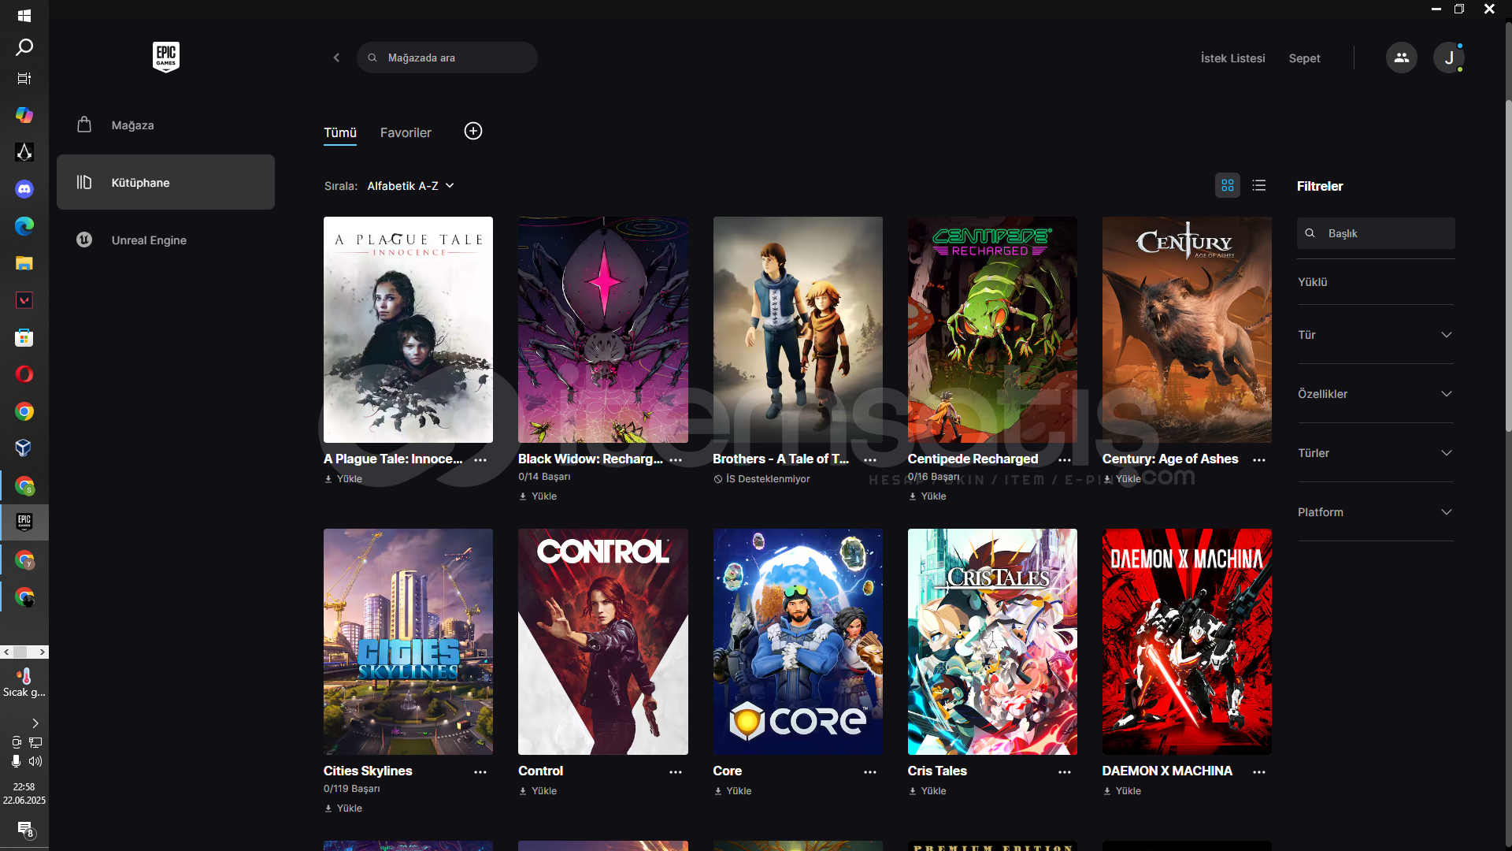
Task: Go back with the arrow beside search
Action: tap(336, 58)
